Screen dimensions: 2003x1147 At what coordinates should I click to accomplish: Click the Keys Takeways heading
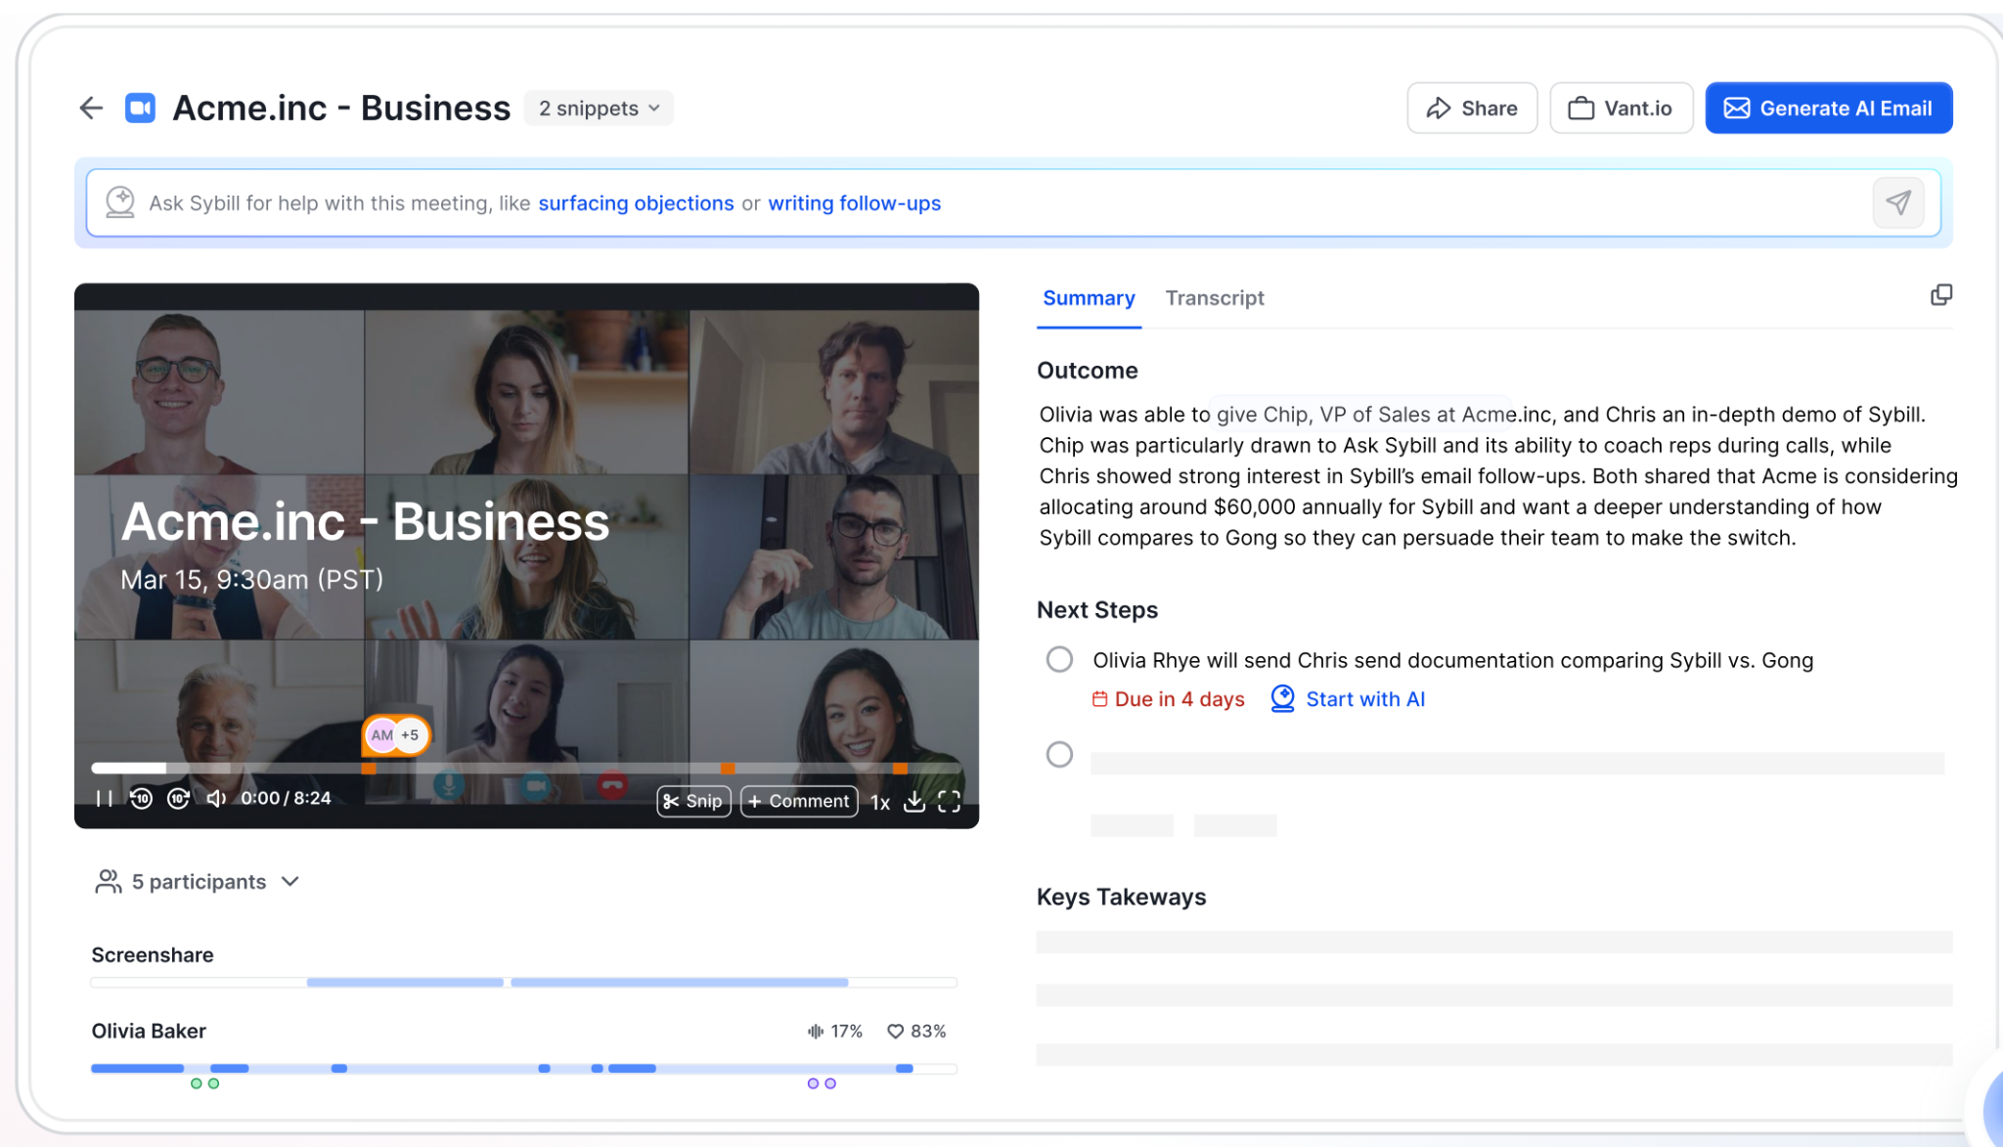(x=1121, y=897)
